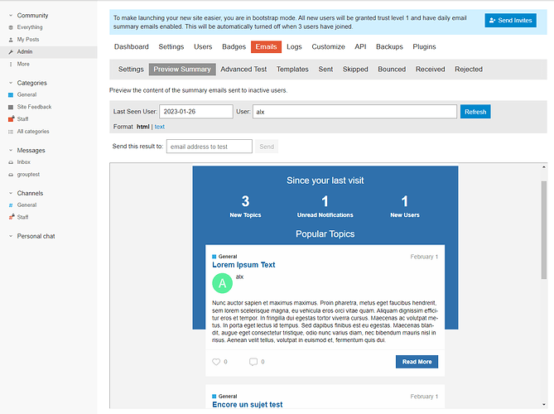
Task: Go to the Users admin tab
Action: (x=203, y=46)
